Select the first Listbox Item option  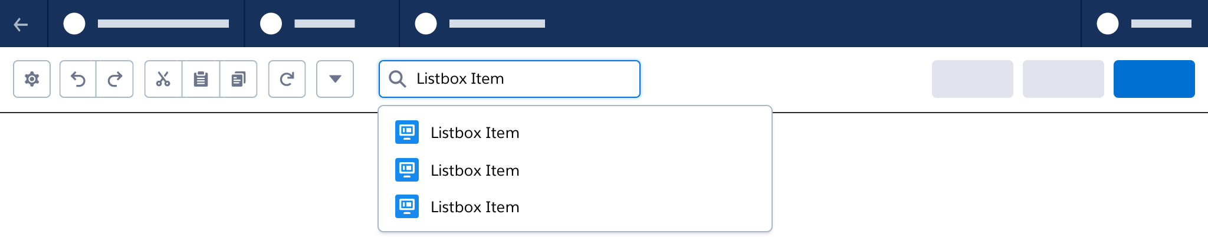(x=475, y=133)
